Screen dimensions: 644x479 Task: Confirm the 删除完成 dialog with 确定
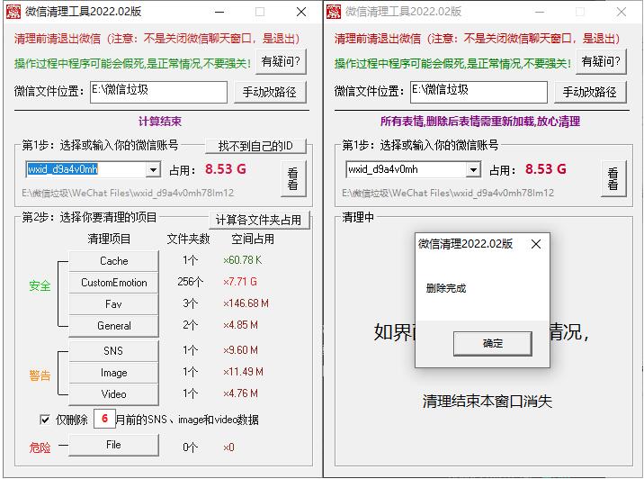click(x=493, y=344)
